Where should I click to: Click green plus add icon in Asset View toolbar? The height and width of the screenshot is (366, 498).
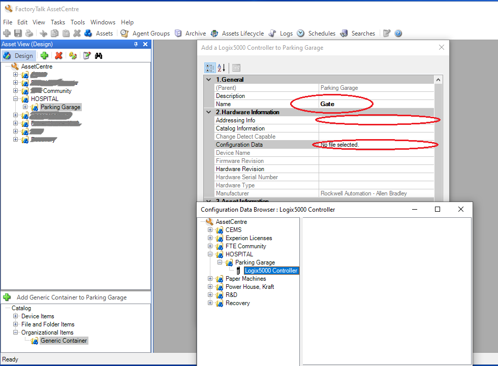[45, 56]
